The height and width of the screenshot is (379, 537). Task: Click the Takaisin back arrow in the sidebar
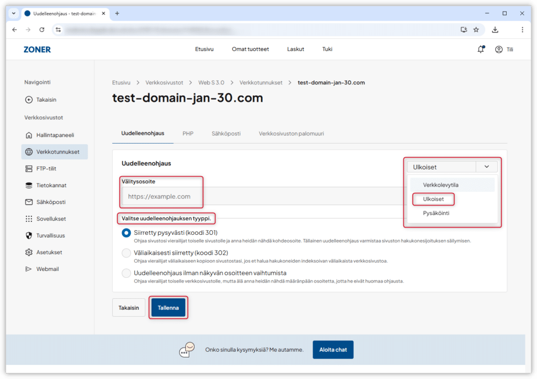29,100
